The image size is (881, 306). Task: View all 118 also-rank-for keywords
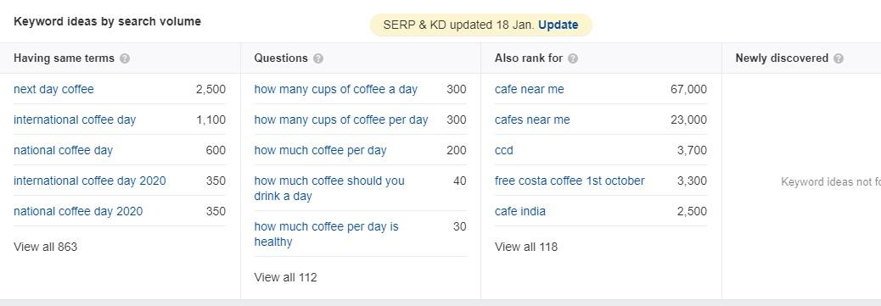526,247
